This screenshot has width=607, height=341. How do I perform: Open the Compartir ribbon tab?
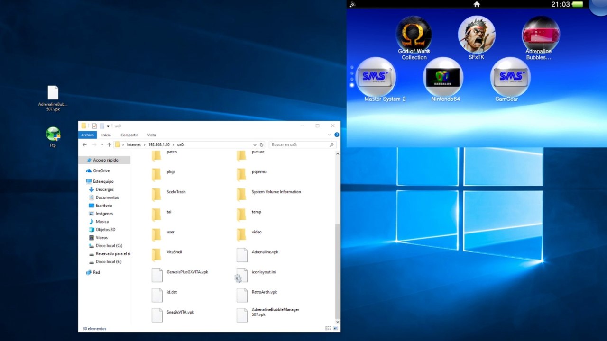129,135
